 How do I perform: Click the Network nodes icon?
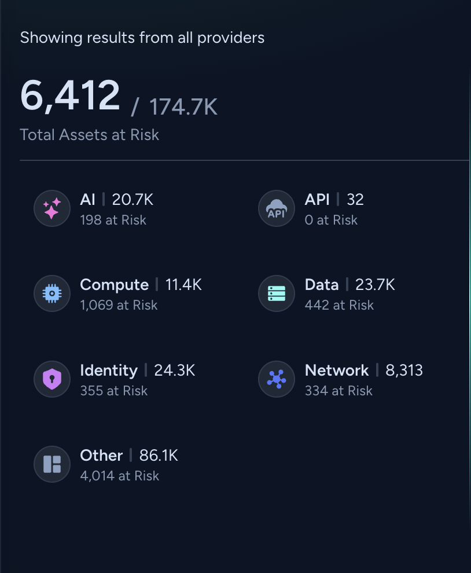pyautogui.click(x=277, y=379)
